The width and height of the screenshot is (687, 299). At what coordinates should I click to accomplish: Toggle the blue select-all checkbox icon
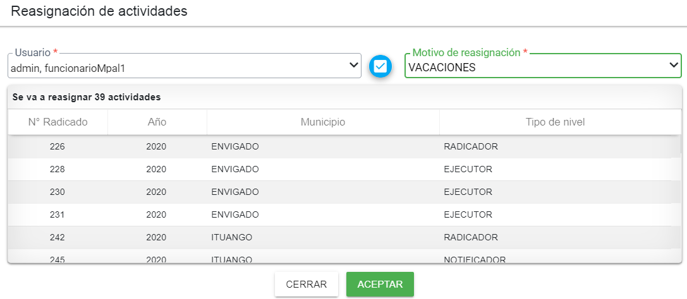(x=380, y=66)
